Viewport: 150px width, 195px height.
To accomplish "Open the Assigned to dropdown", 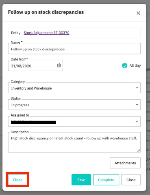I will 74,121.
